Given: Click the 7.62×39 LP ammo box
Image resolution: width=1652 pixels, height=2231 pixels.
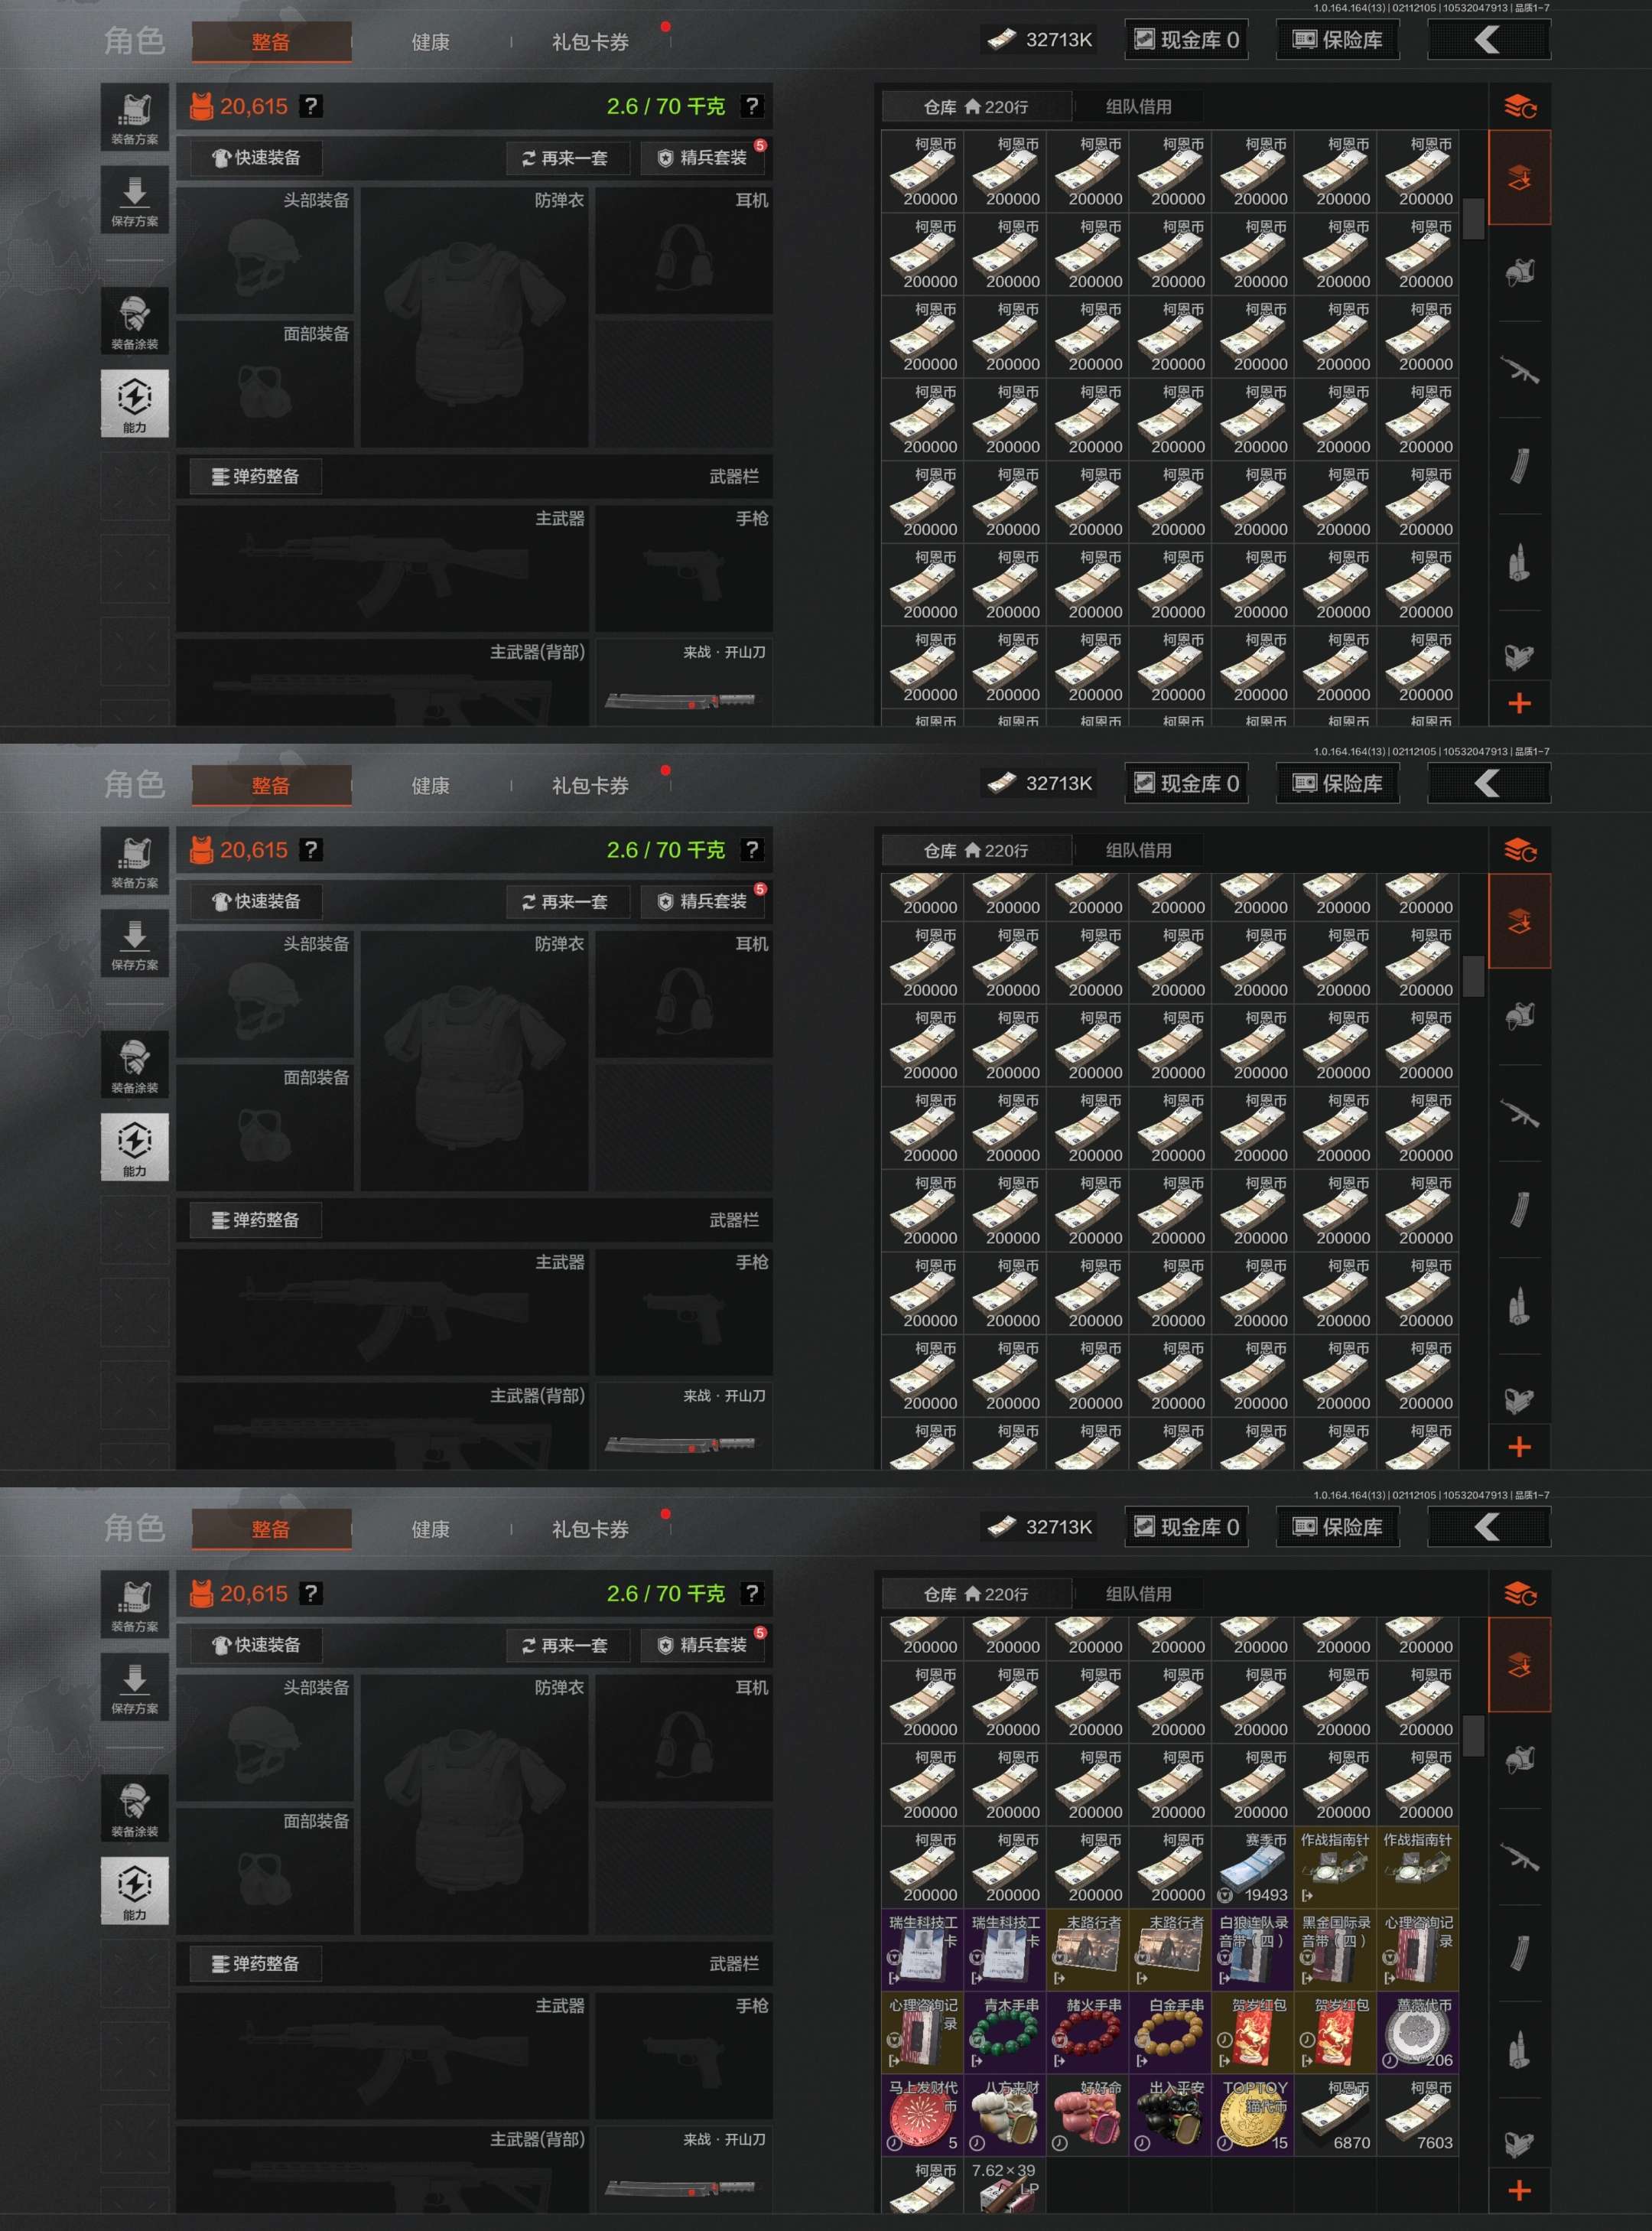Looking at the screenshot, I should [x=1005, y=2185].
